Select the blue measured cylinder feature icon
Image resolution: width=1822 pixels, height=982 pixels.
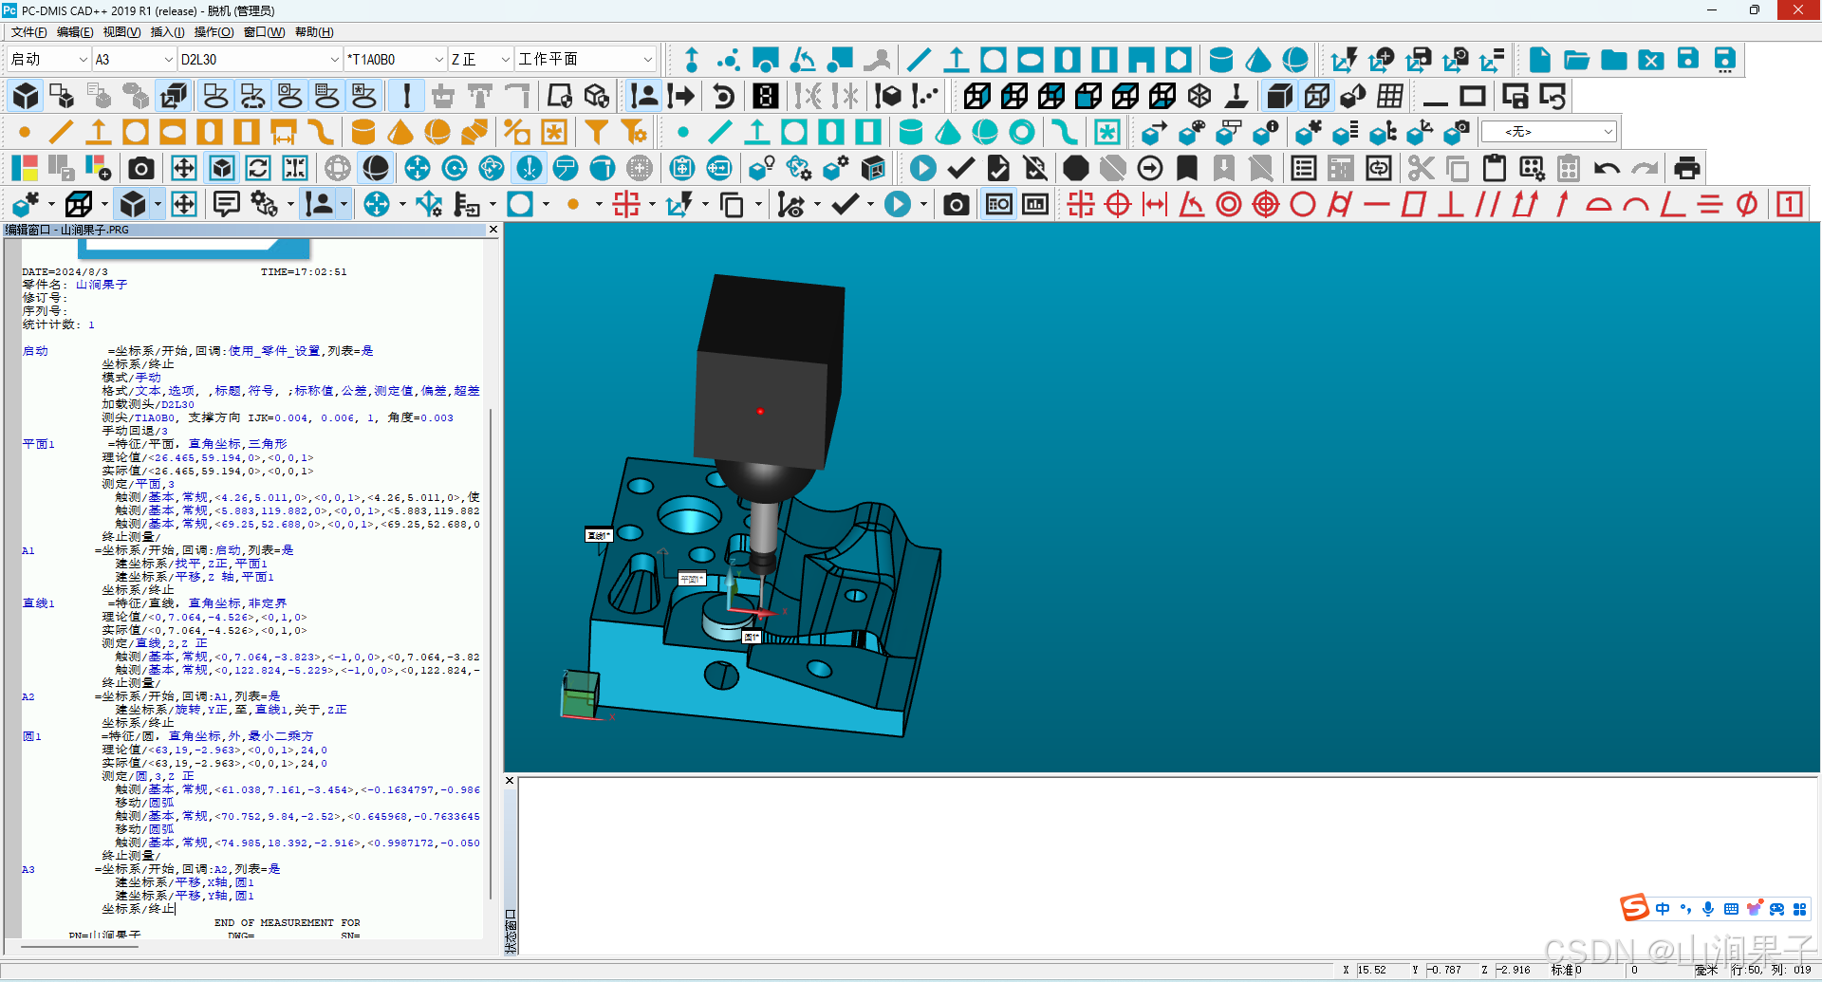click(x=1221, y=60)
